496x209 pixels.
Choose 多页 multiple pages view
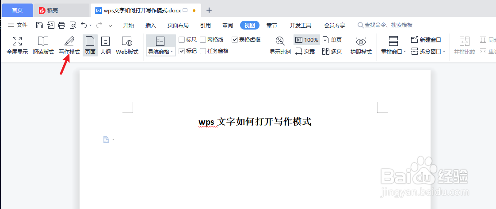point(332,52)
